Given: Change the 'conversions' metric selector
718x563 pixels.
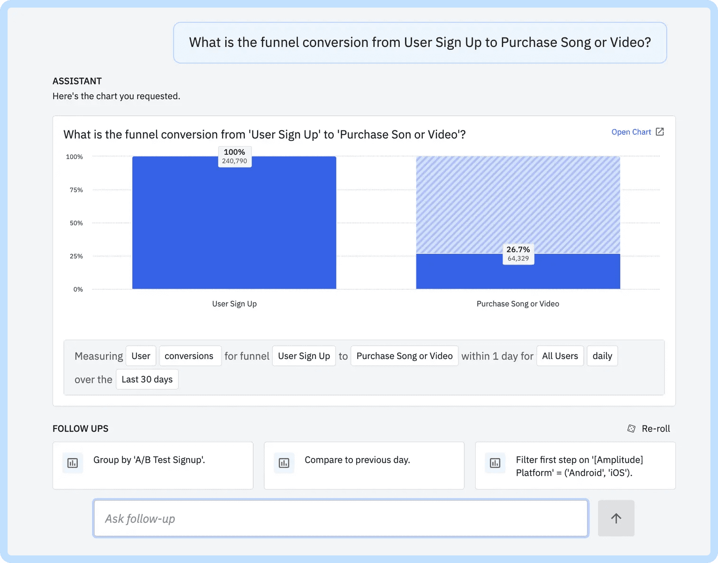Looking at the screenshot, I should 189,356.
